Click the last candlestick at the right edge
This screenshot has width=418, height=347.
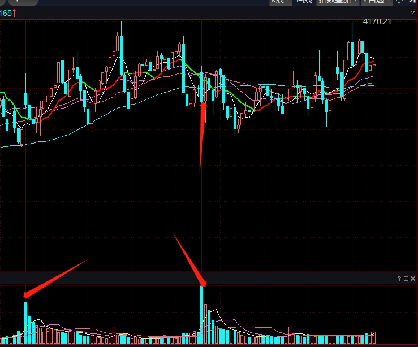pos(373,64)
